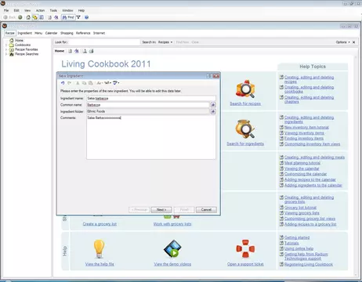The width and height of the screenshot is (362, 282).
Task: Open the Tools menu
Action: coord(53,10)
